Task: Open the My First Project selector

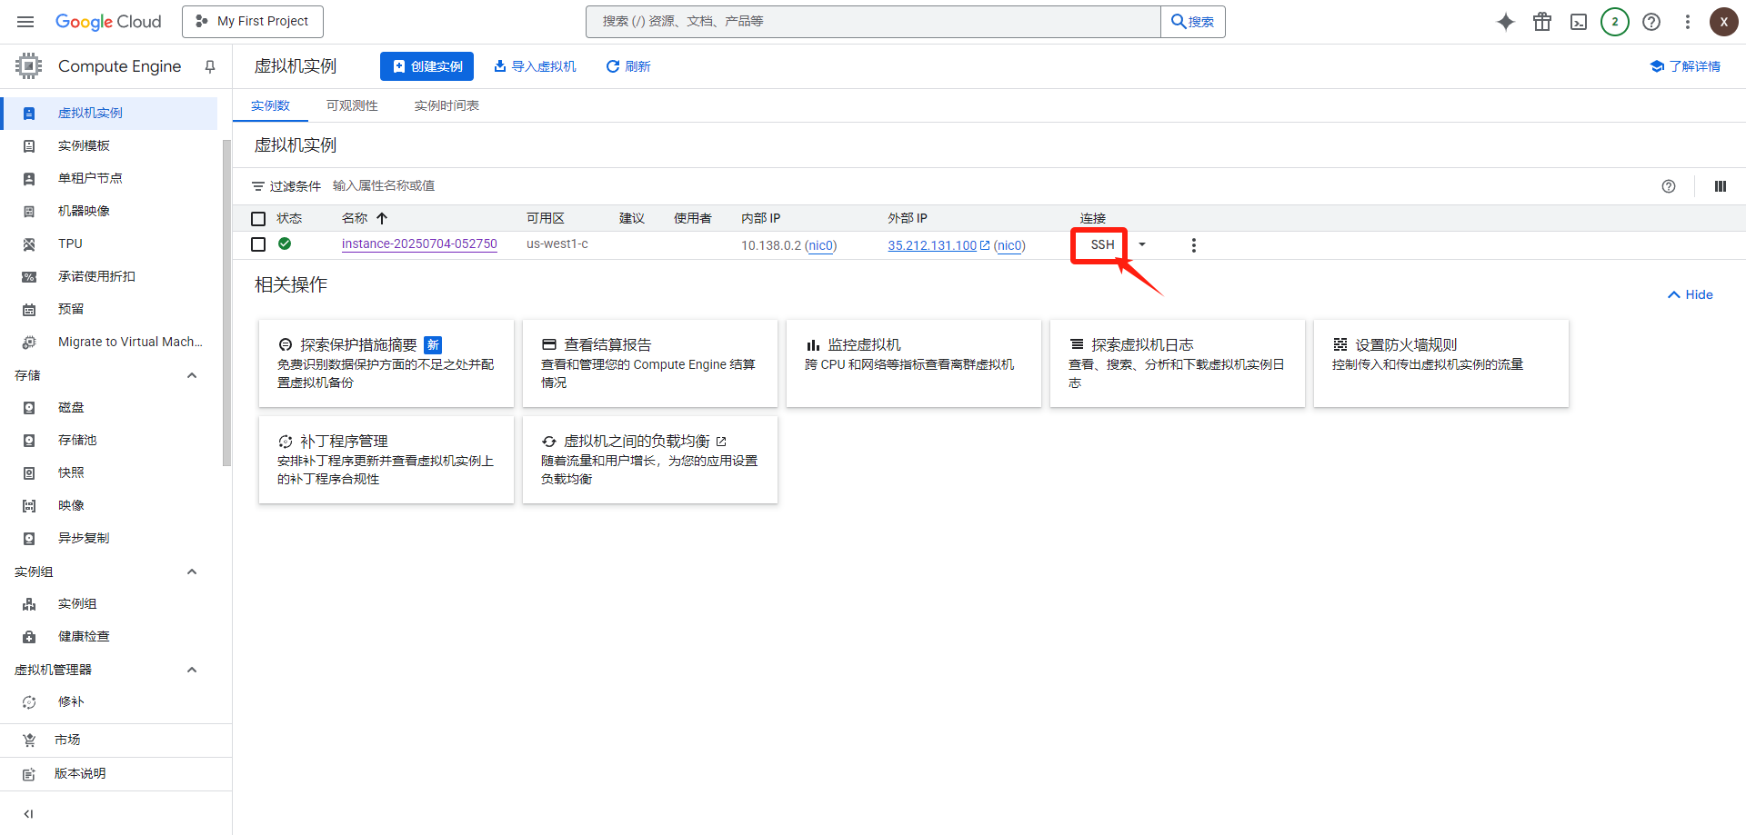Action: tap(253, 22)
